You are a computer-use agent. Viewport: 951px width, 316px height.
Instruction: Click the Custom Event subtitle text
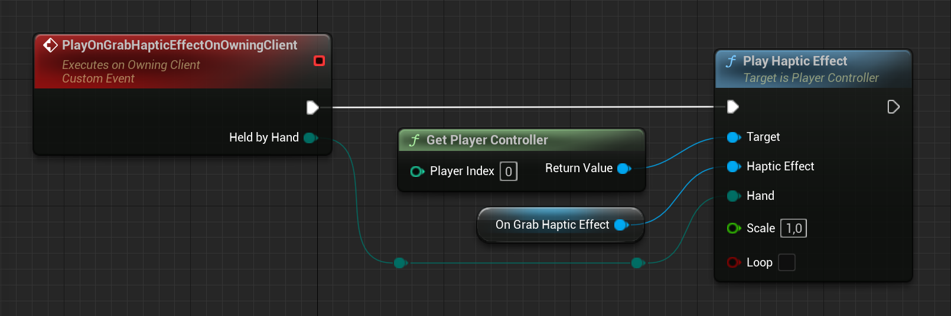click(x=98, y=78)
